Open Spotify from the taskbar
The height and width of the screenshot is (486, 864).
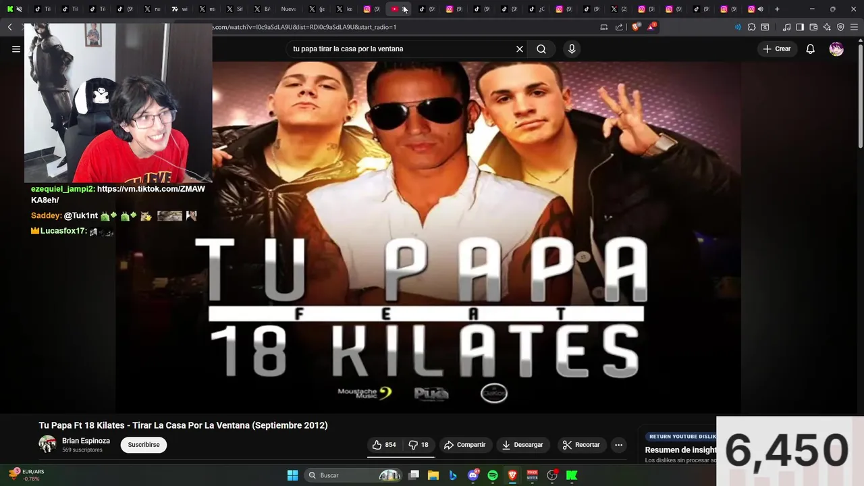pos(493,475)
